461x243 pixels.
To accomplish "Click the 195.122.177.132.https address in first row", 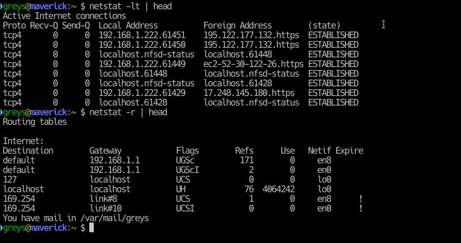I will coord(251,35).
